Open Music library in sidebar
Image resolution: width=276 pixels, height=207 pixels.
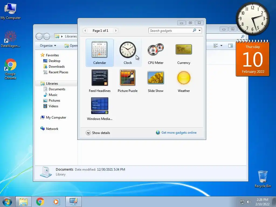coord(50,95)
